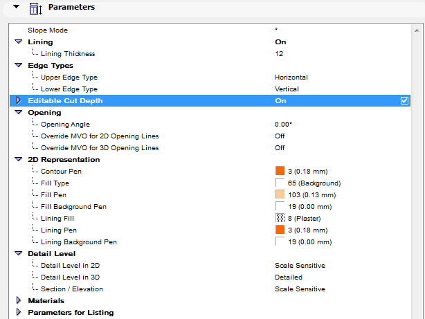Click the Contour Pen orange swatch
Viewport: 425px width, 319px height.
tap(280, 171)
